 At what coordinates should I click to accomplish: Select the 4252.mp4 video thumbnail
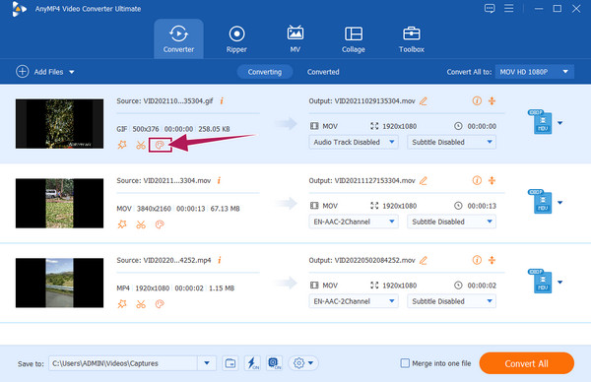(x=59, y=283)
